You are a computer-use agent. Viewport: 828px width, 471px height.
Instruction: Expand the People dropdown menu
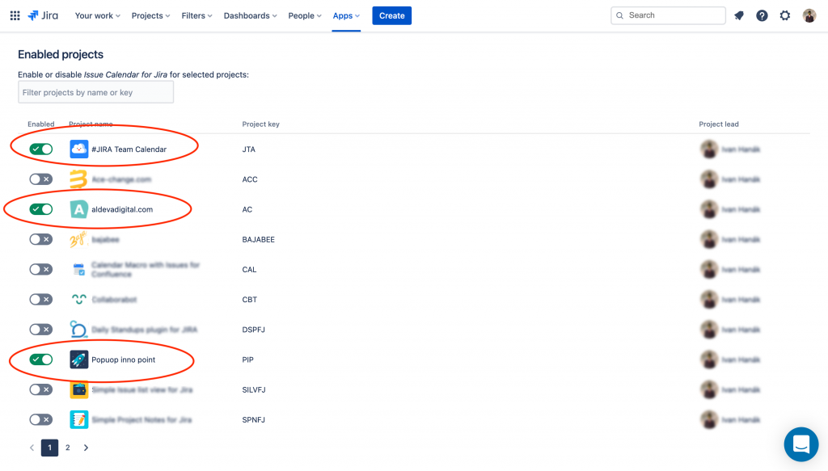305,16
